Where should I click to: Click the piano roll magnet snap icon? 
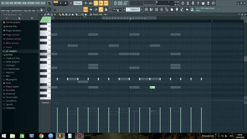click(x=48, y=15)
